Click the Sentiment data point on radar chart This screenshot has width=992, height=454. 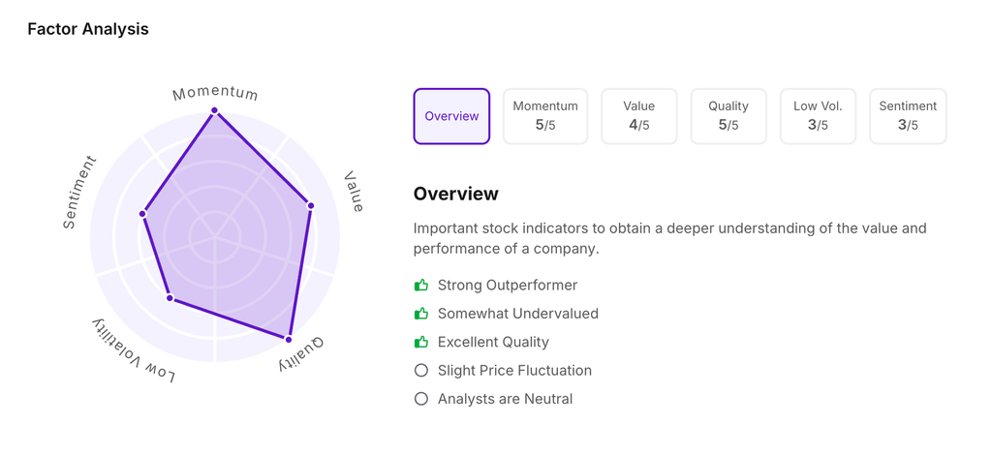tap(143, 213)
